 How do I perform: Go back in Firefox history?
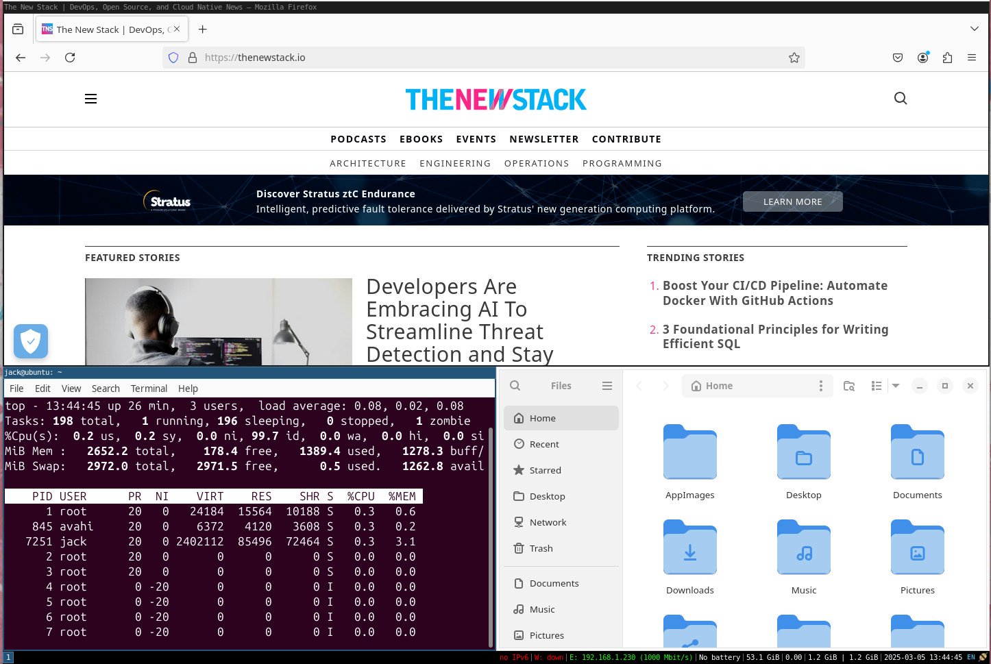click(21, 58)
